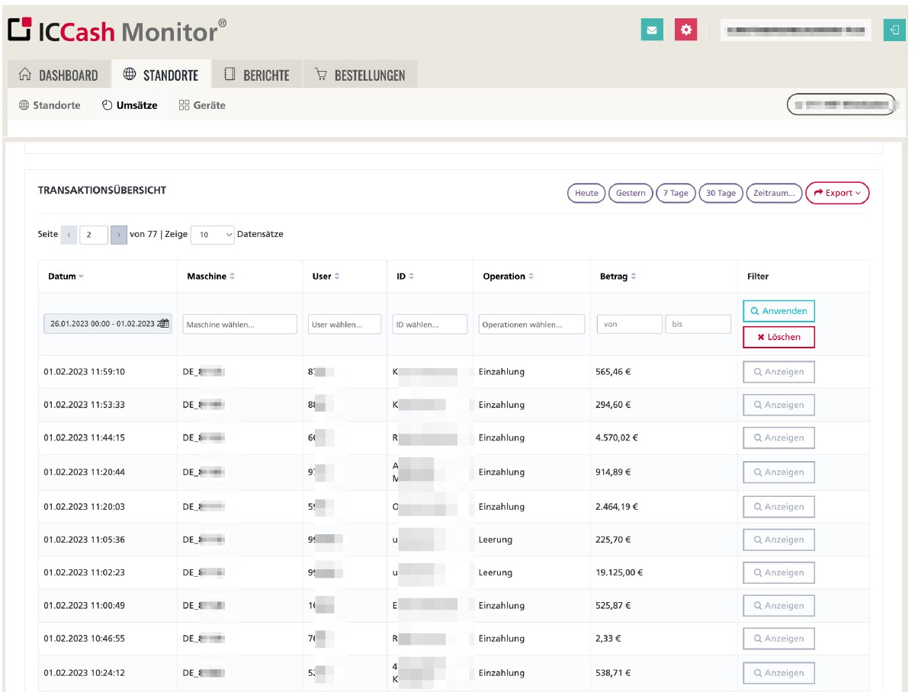
Task: Open the Bestellungen tab
Action: 360,75
